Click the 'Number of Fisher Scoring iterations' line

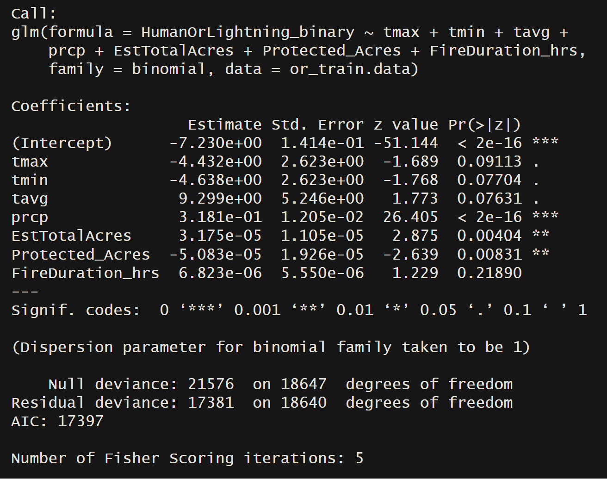point(187,458)
